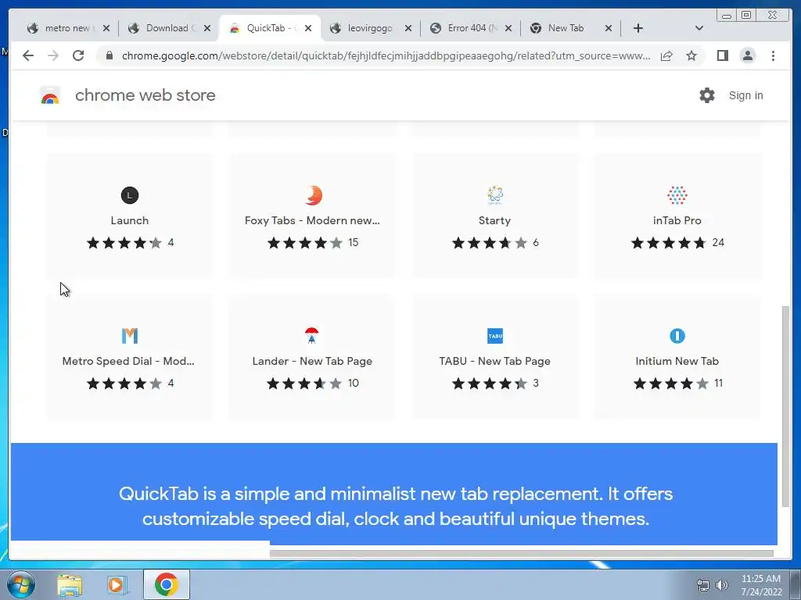
Task: Close the leovirgogo tab
Action: (x=408, y=28)
